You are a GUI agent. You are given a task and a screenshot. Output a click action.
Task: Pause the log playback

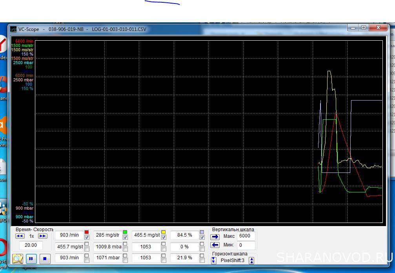(31, 259)
